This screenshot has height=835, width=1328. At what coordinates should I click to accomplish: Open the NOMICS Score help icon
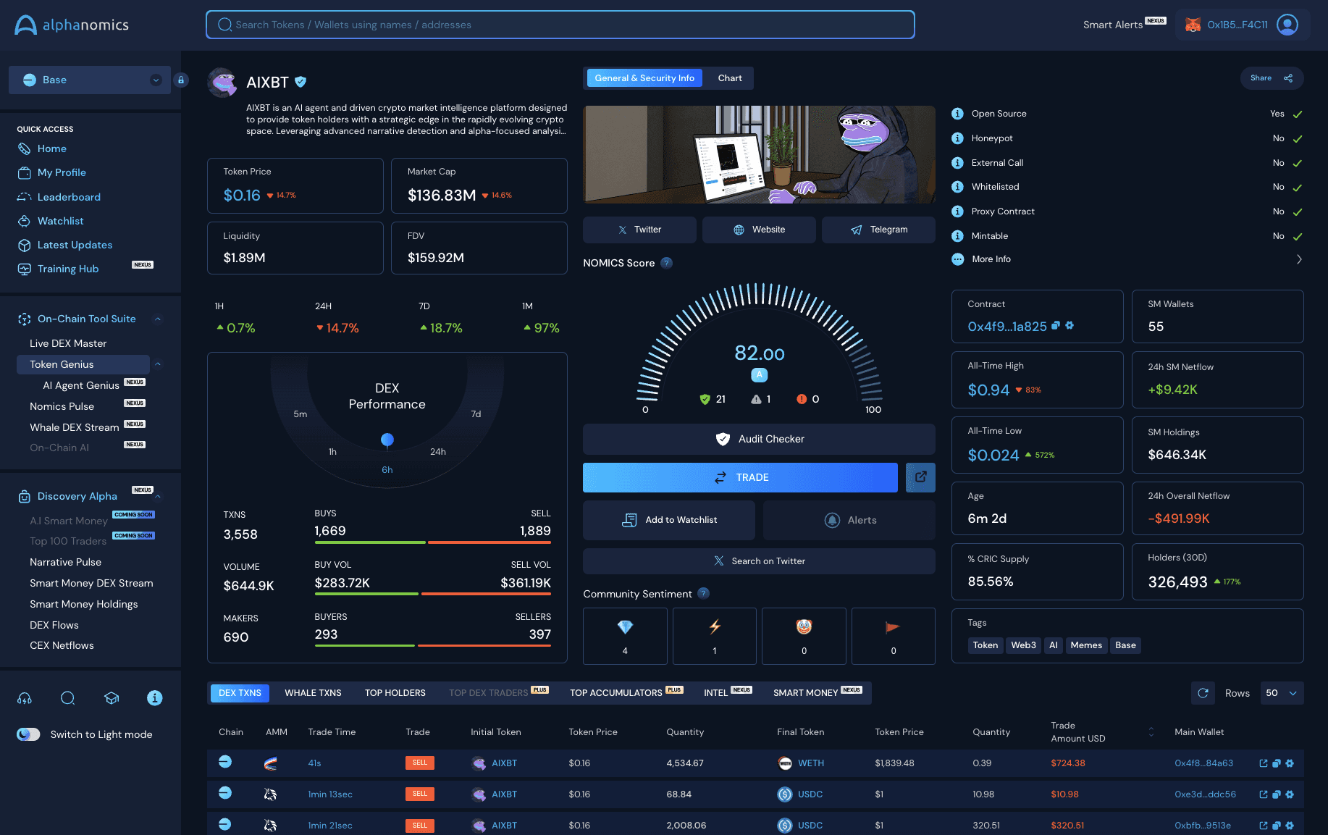point(666,263)
